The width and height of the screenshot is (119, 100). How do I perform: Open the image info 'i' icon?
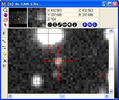tap(75, 25)
